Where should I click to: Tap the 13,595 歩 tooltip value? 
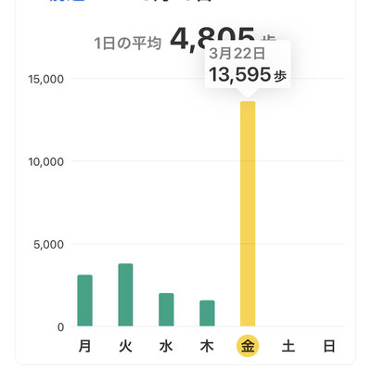(x=248, y=74)
